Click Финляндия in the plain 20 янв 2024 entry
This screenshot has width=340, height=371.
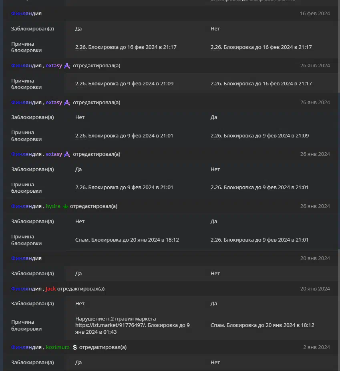(26, 258)
